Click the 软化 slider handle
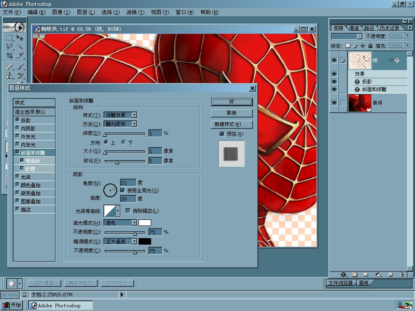This screenshot has width=415, height=311. [117, 162]
